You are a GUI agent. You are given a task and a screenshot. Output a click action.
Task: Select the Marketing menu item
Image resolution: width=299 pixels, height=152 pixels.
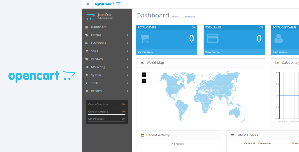point(98,67)
